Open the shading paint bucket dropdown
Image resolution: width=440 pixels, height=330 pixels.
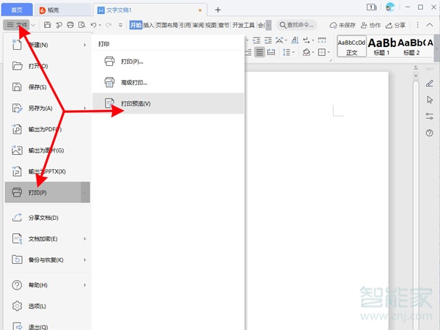309,52
